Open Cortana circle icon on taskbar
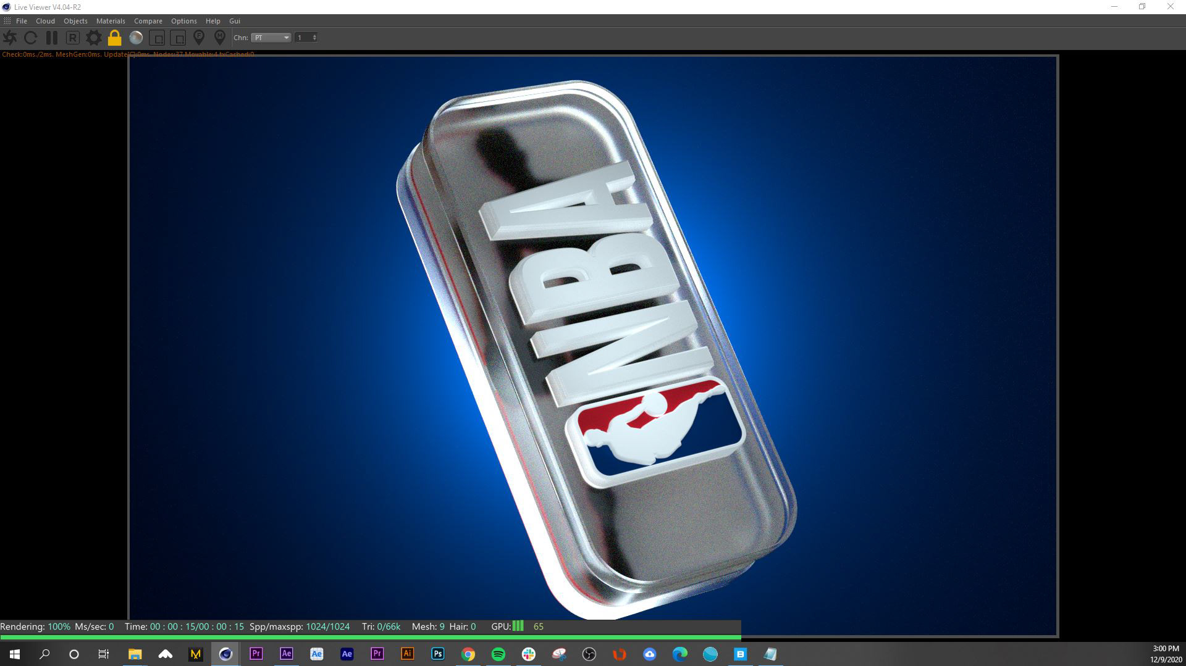 [74, 654]
